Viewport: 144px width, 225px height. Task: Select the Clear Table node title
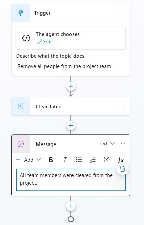48,107
